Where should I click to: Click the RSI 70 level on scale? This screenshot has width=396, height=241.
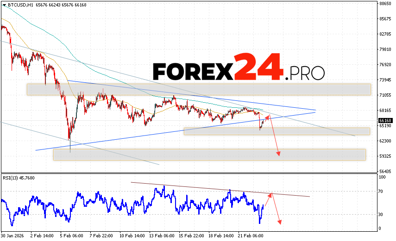382,191
